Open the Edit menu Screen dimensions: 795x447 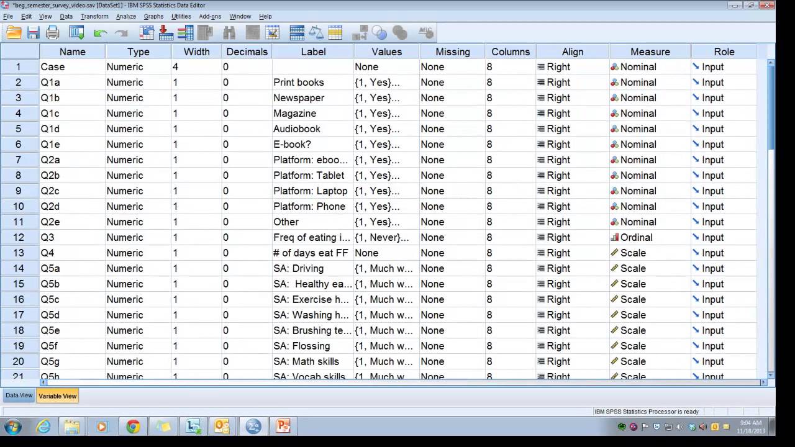[x=26, y=16]
